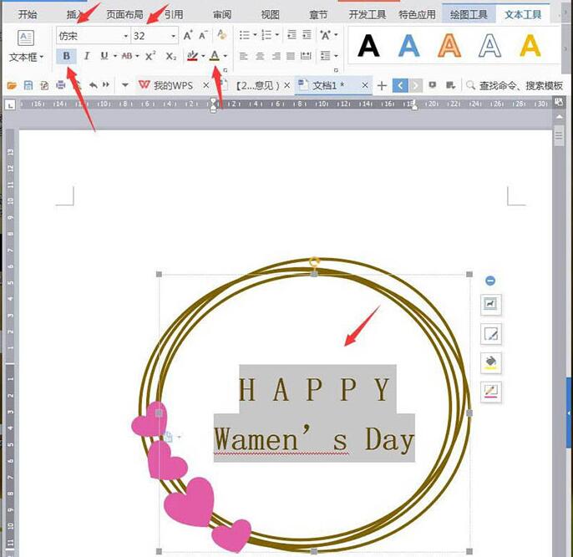Expand the 文本框 text box dropdown
Image resolution: width=573 pixels, height=557 pixels.
pos(27,58)
